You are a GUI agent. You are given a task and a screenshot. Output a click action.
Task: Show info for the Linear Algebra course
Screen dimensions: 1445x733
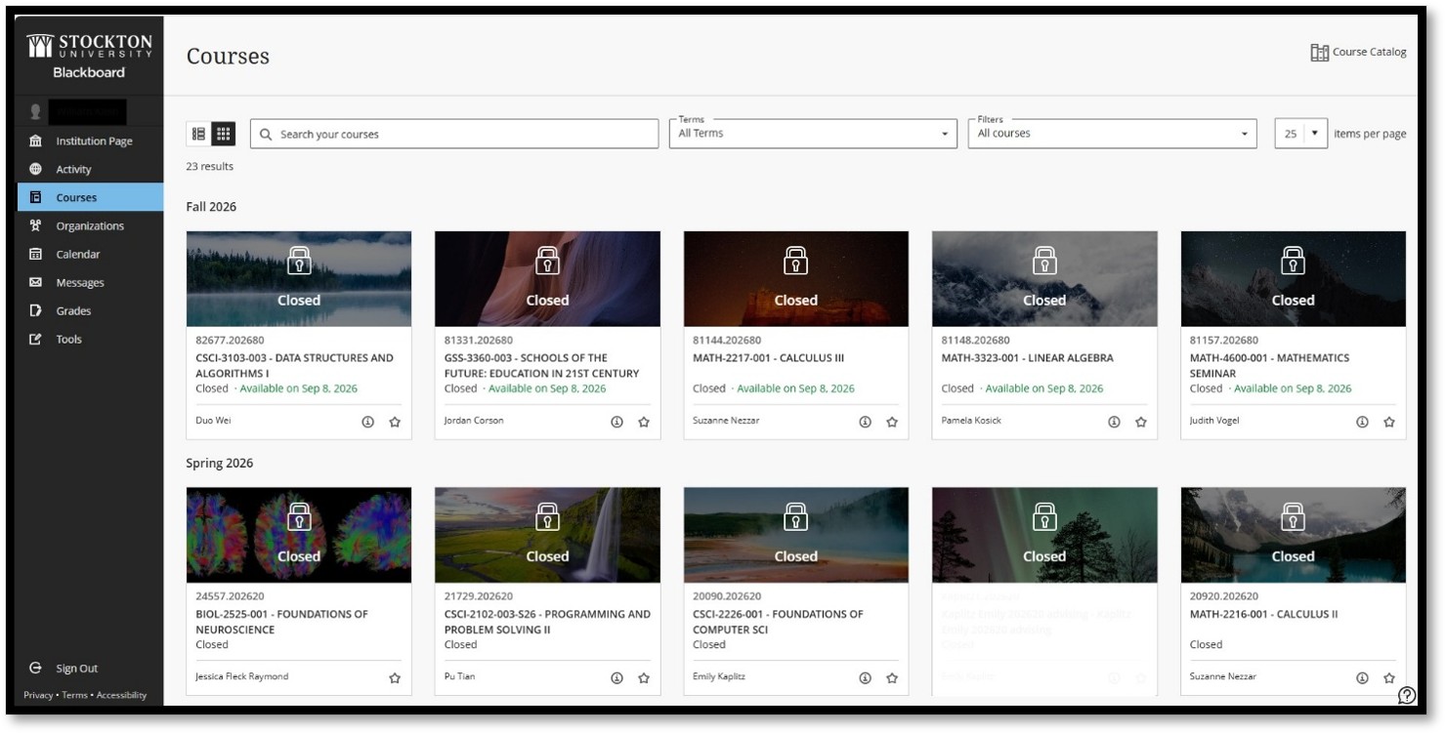[x=1115, y=423]
